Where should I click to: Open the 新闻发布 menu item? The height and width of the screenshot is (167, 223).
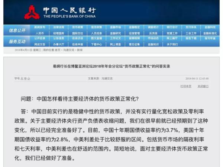pos(40,27)
